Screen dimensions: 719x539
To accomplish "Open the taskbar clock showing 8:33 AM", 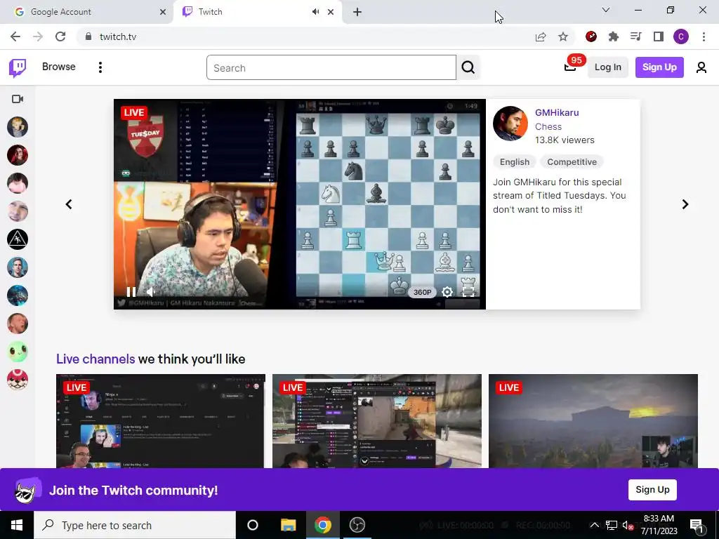I will pos(659,525).
